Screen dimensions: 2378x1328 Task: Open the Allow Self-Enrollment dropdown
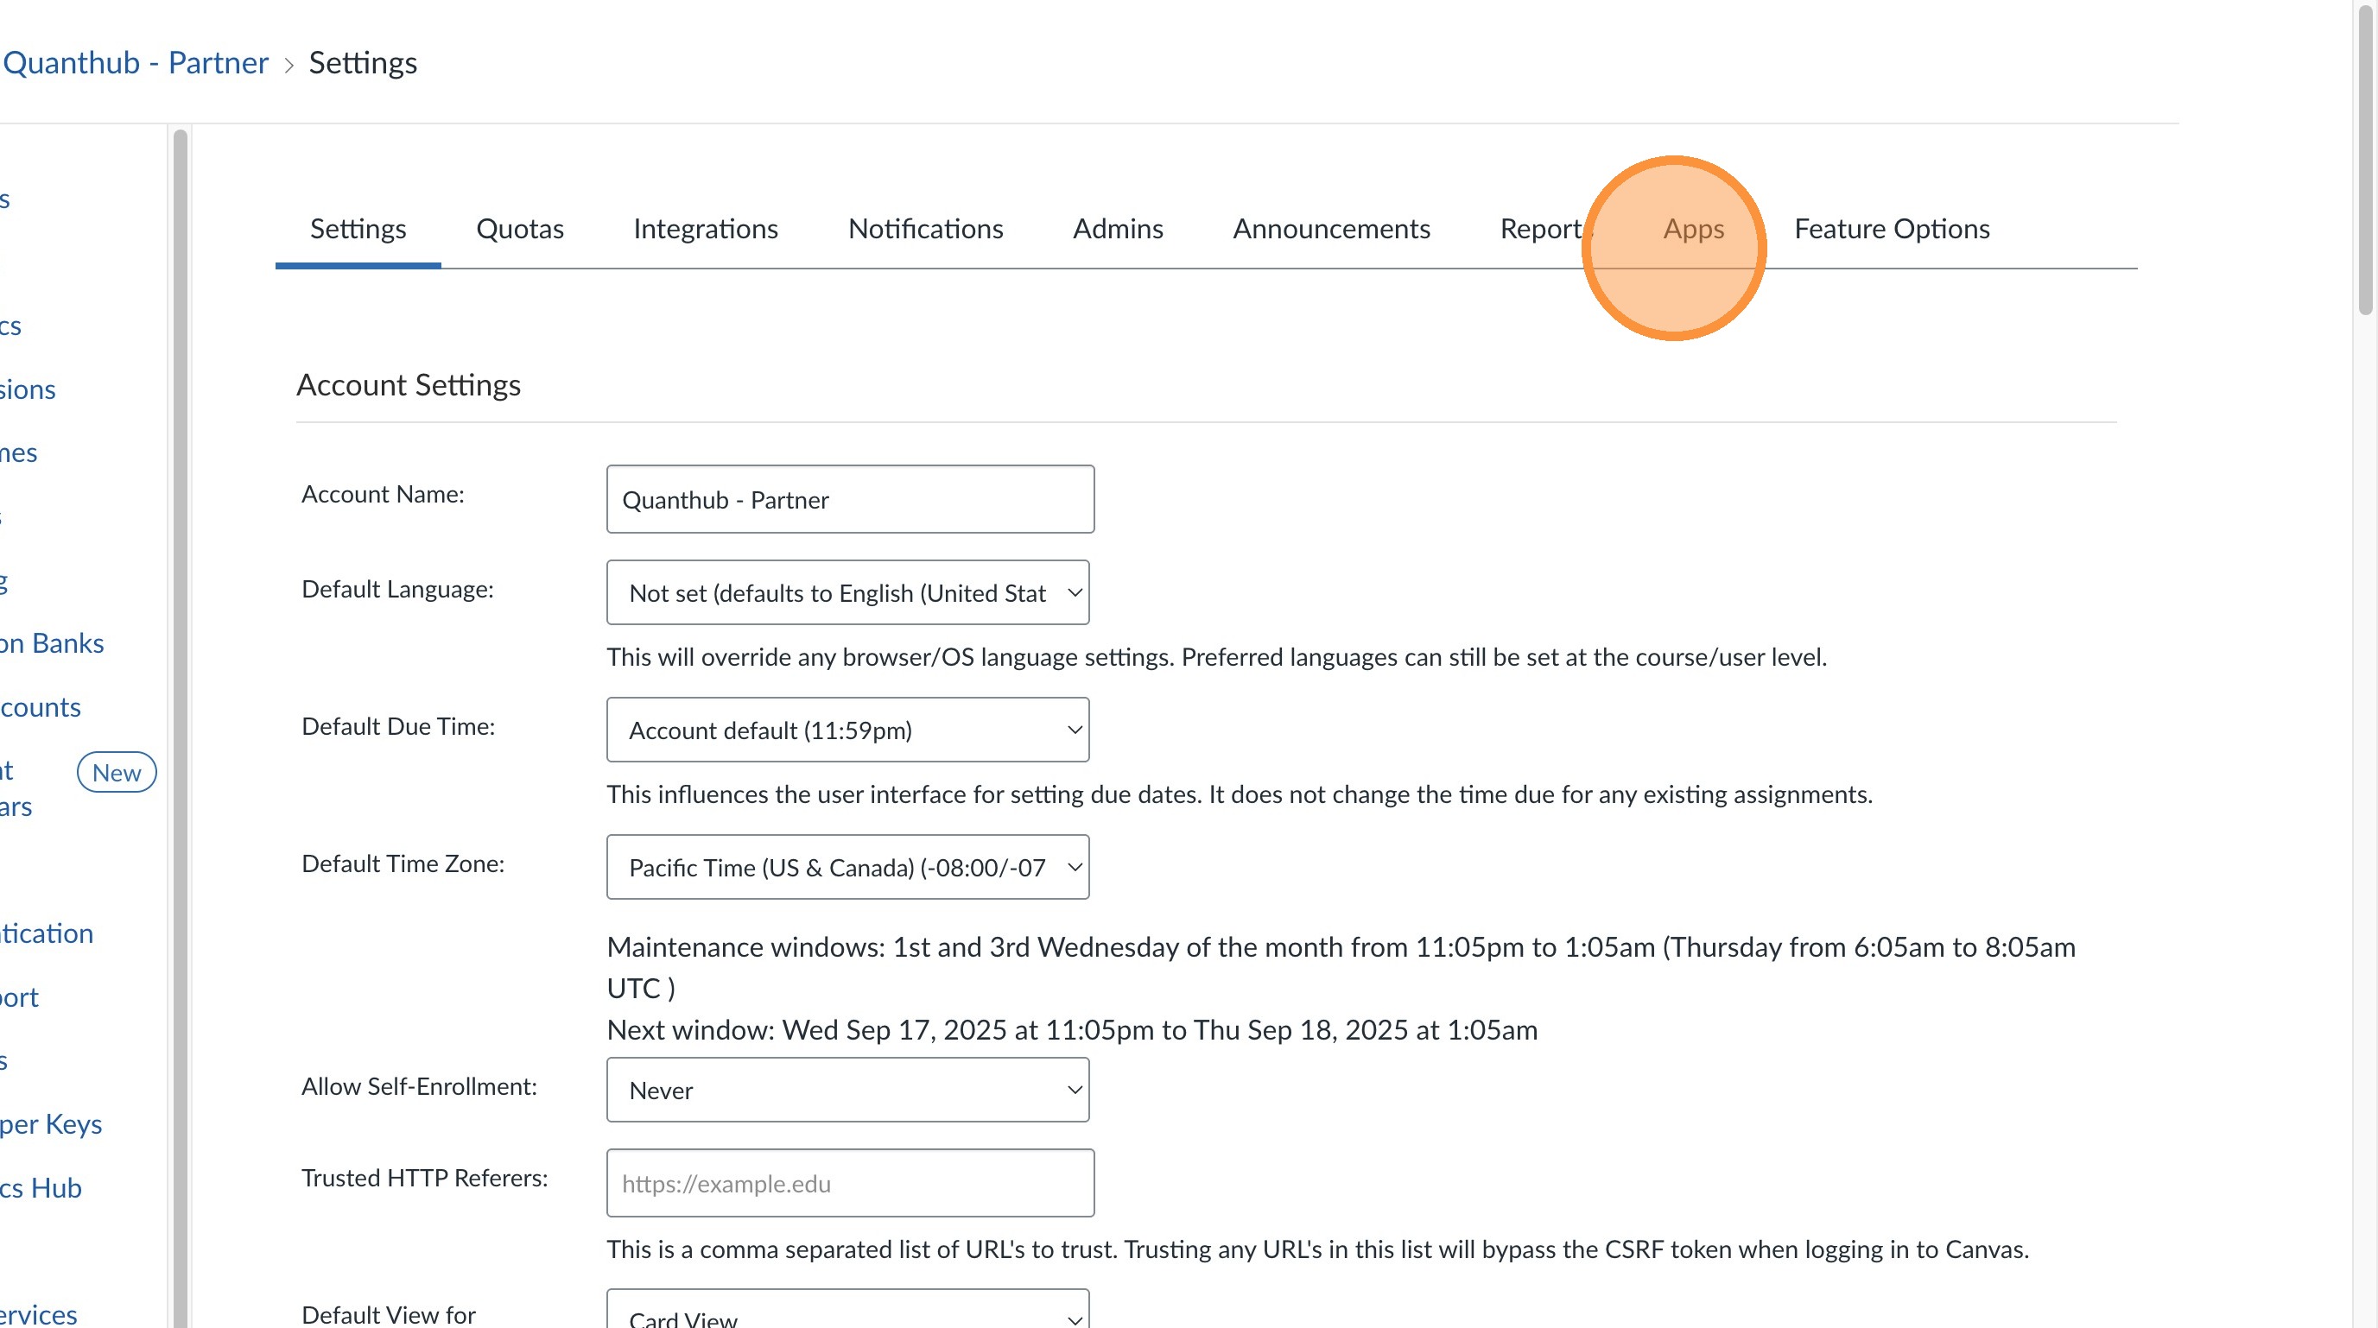coord(847,1090)
